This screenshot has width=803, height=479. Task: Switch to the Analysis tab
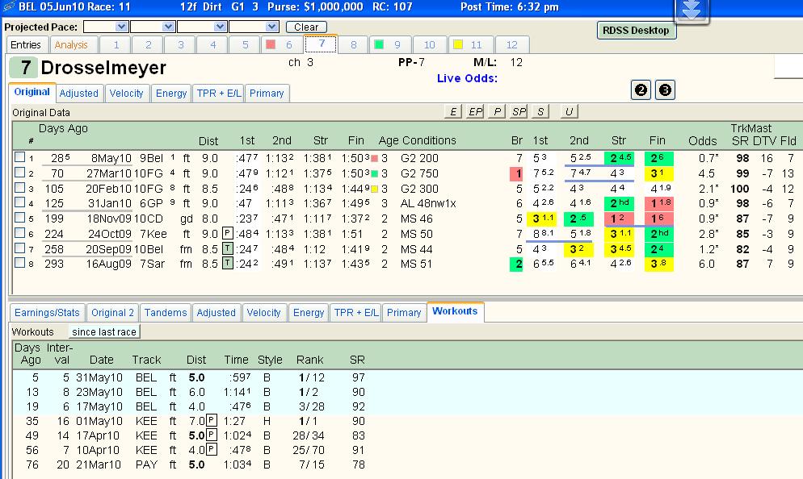pos(71,45)
